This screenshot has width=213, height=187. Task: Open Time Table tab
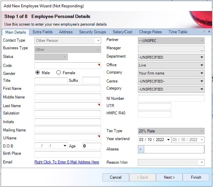[178, 32]
